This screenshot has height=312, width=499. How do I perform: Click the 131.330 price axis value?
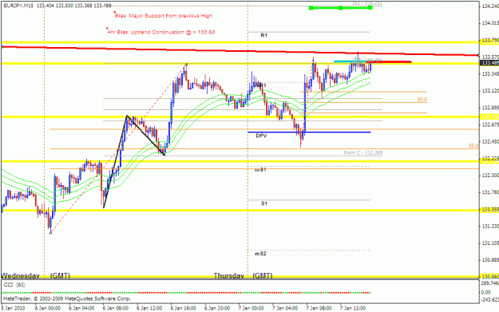click(490, 226)
